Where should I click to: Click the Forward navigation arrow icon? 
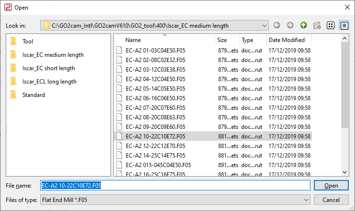[x=290, y=25]
